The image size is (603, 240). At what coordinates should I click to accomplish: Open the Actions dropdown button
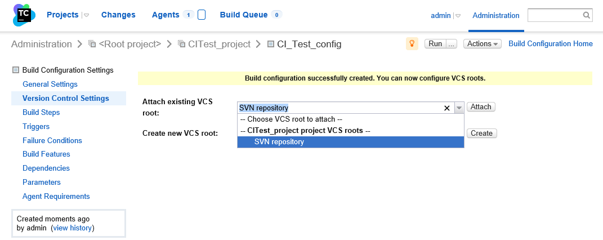482,44
